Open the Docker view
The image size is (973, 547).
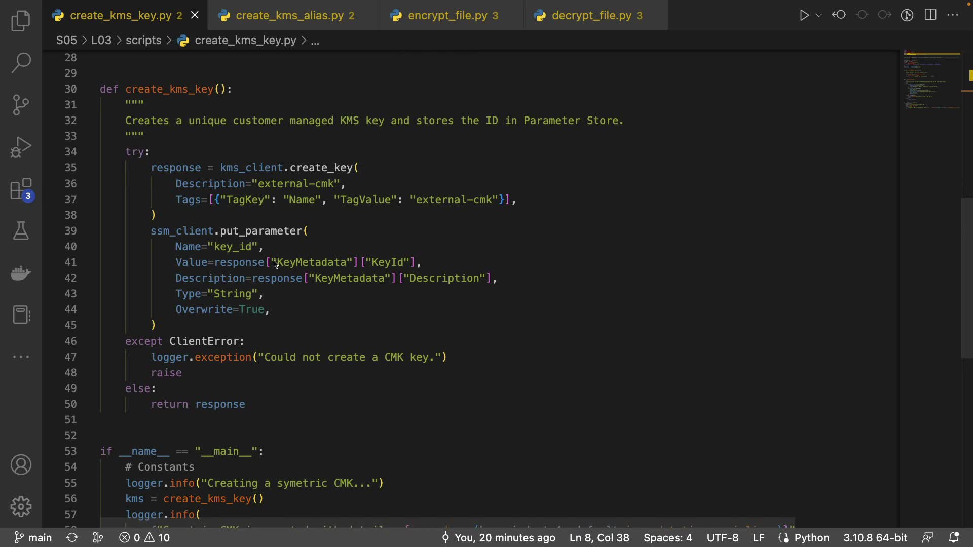point(21,273)
